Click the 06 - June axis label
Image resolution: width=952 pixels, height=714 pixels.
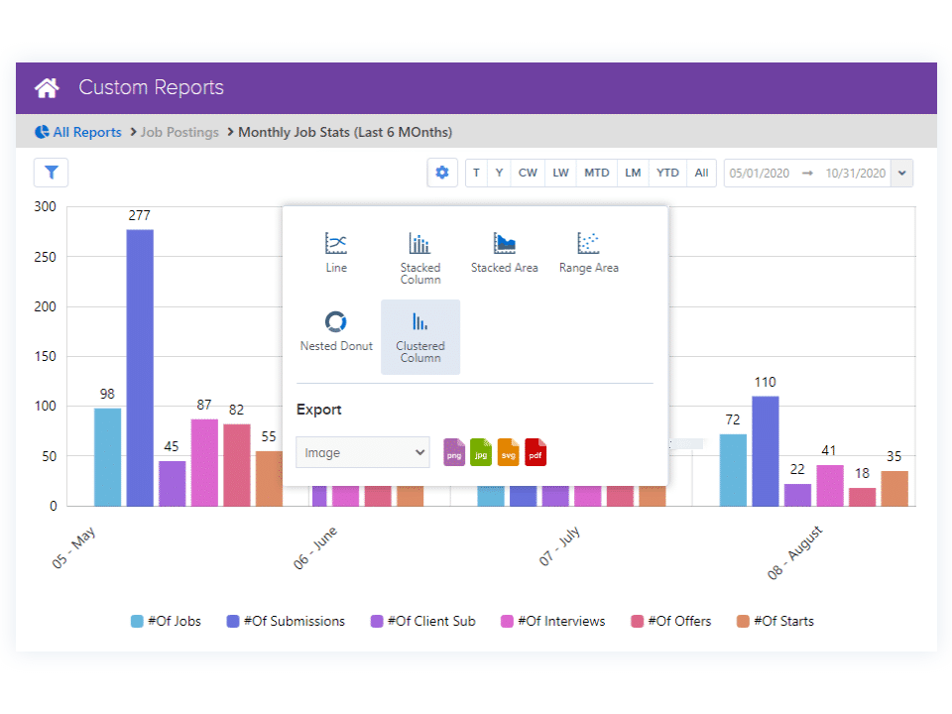pyautogui.click(x=315, y=548)
